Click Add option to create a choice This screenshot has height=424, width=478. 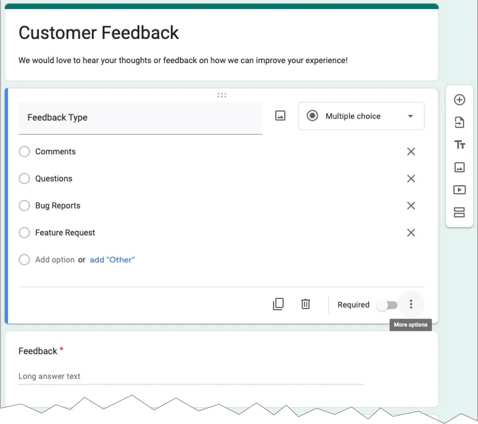click(x=55, y=260)
